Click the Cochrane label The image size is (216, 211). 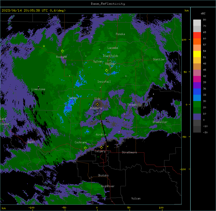pos(81,142)
